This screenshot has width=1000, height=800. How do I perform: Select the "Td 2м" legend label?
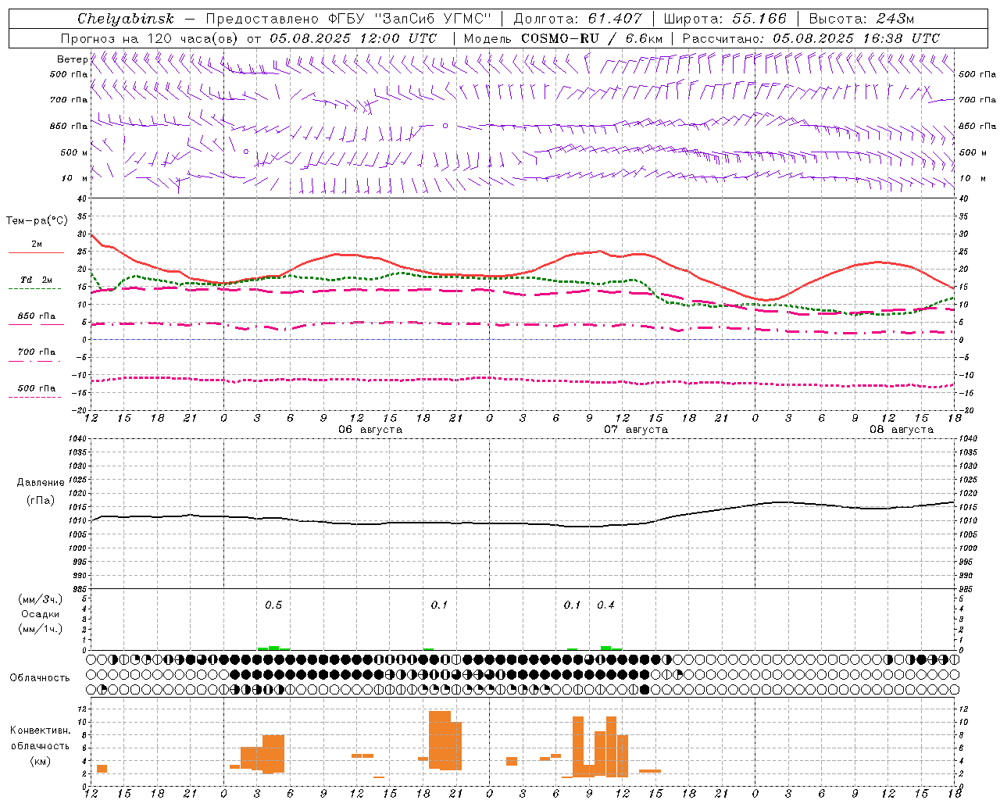36,280
